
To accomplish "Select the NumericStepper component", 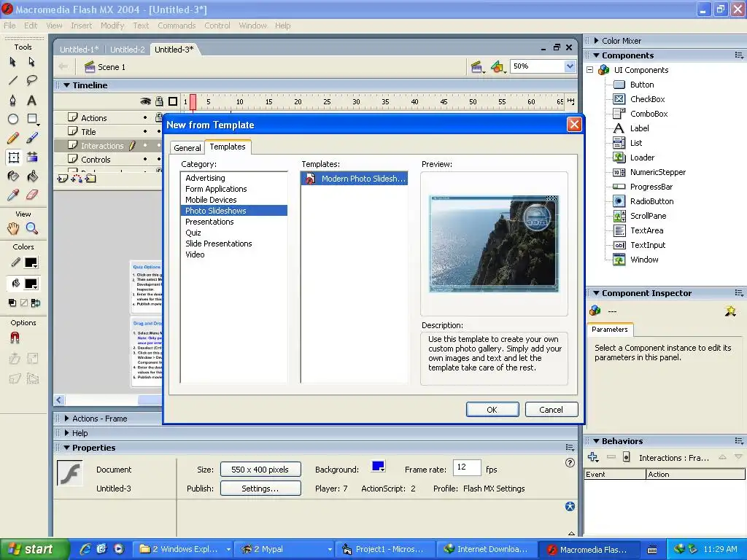I will 658,172.
